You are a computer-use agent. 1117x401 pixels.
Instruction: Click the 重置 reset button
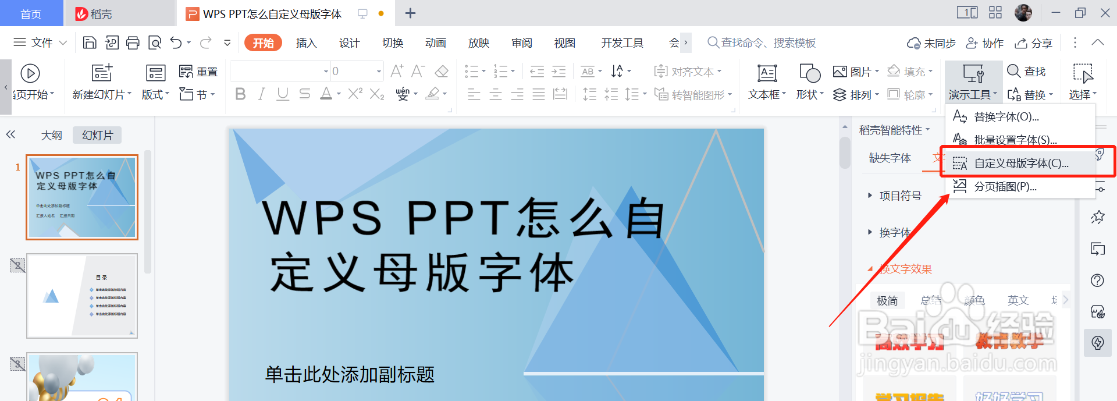coord(198,72)
